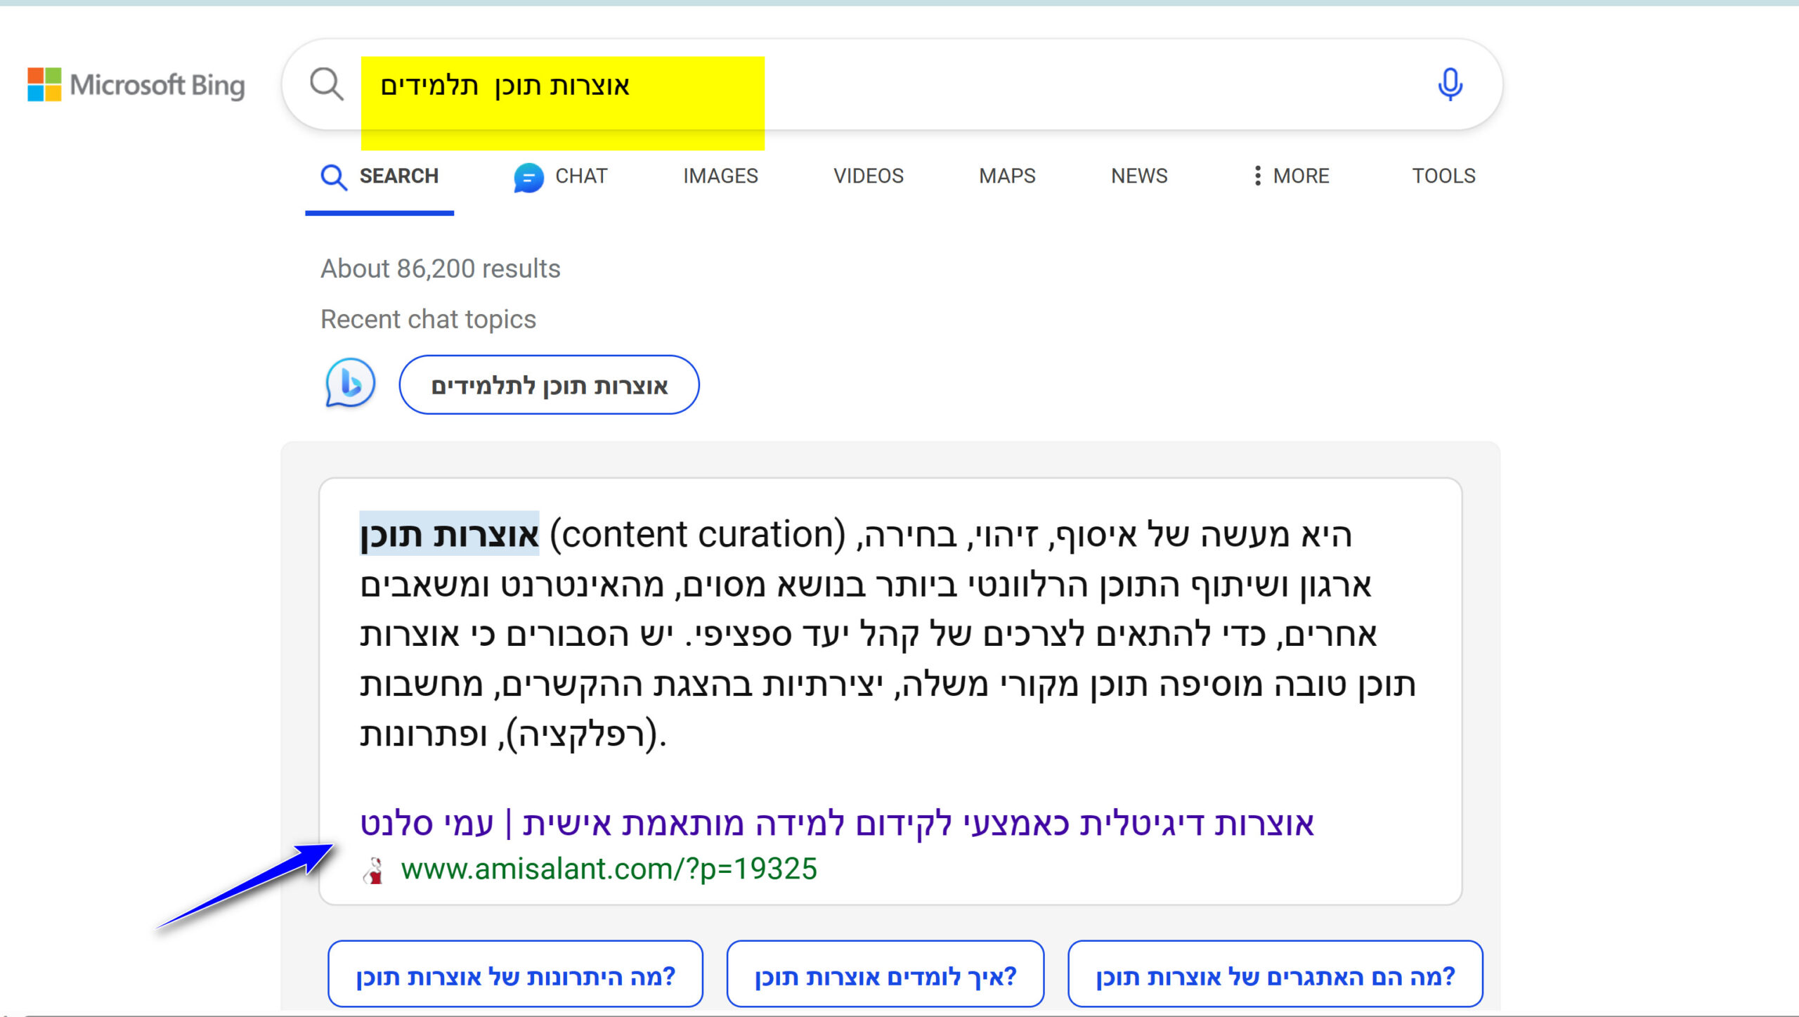Click the '(content curation)' text in the answer
This screenshot has width=1799, height=1017.
tap(697, 534)
